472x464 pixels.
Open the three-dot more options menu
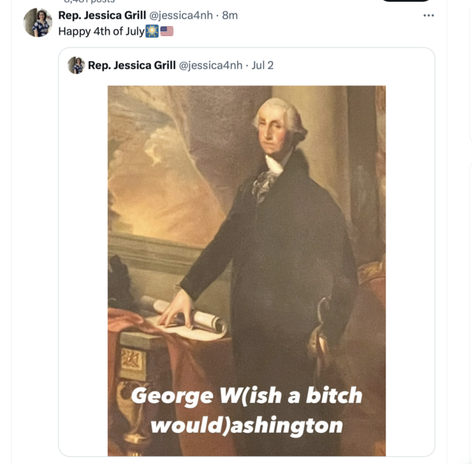pyautogui.click(x=428, y=15)
